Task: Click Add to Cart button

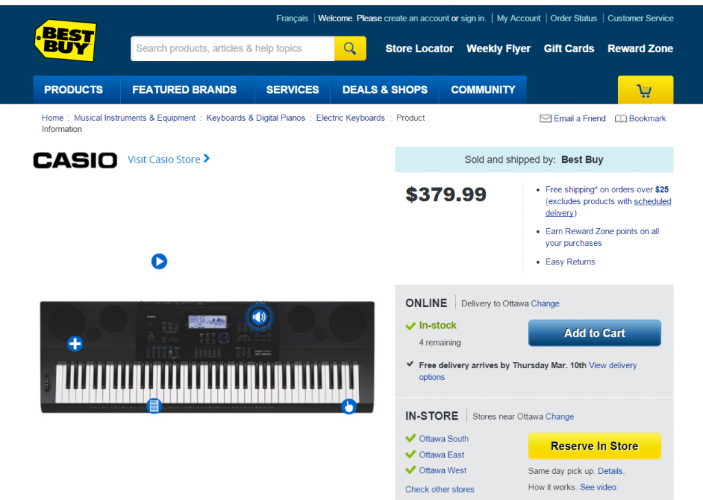Action: click(x=594, y=332)
